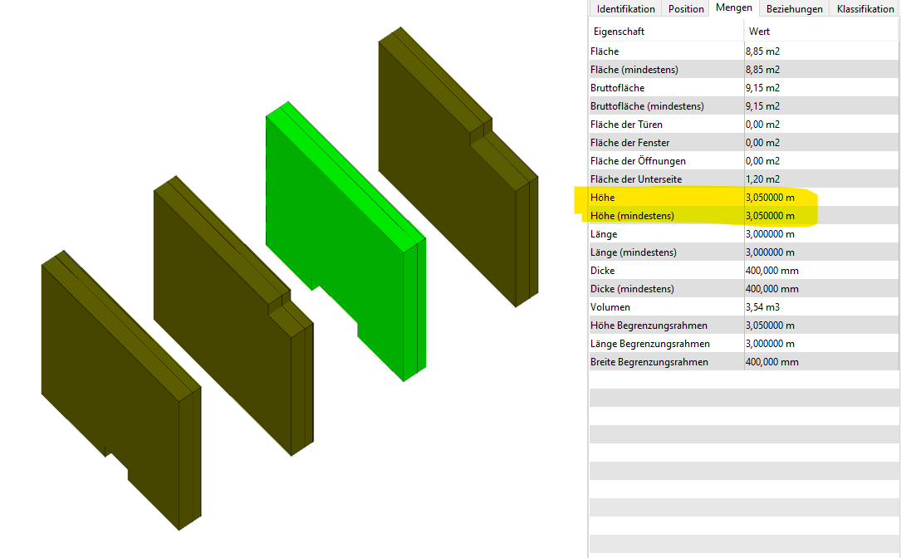Viewport: 901px width, 558px height.
Task: Click the 3,54 m3 Volumen value
Action: point(762,307)
